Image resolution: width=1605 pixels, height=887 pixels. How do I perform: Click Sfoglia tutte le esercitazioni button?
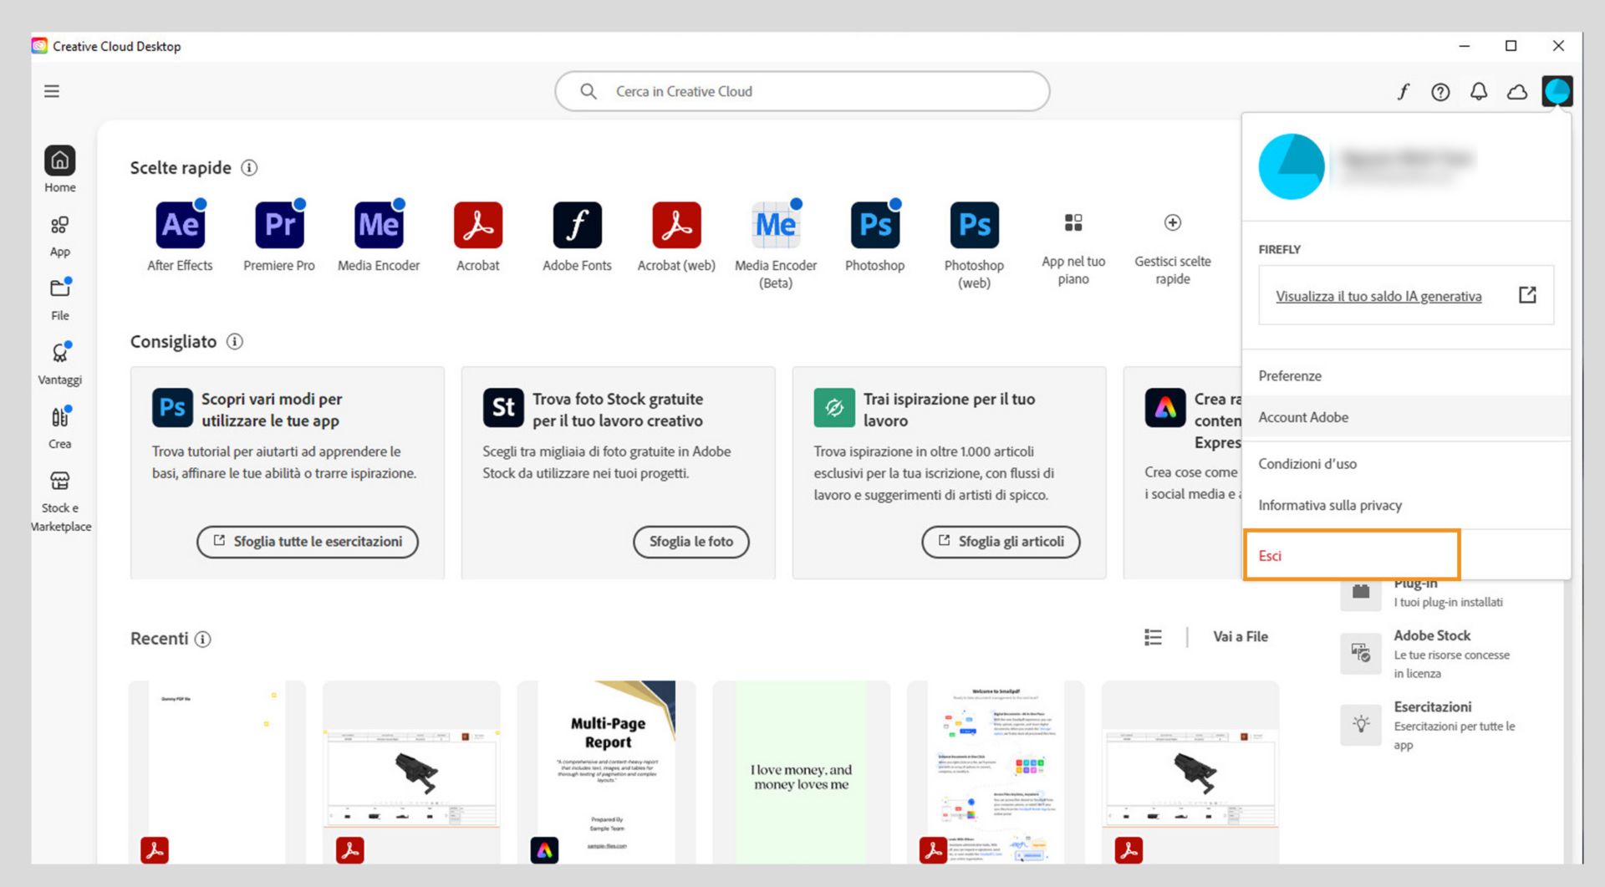pos(308,542)
